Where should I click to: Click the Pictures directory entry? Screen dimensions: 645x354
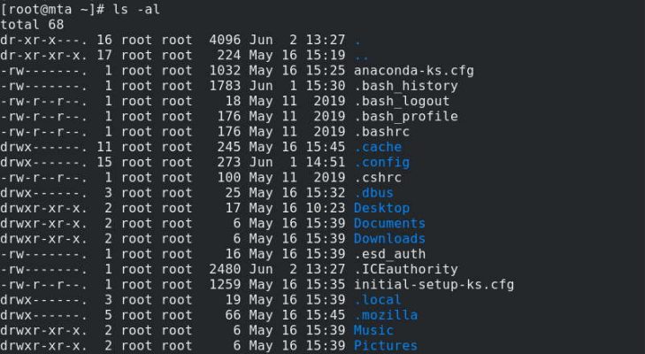(x=386, y=346)
